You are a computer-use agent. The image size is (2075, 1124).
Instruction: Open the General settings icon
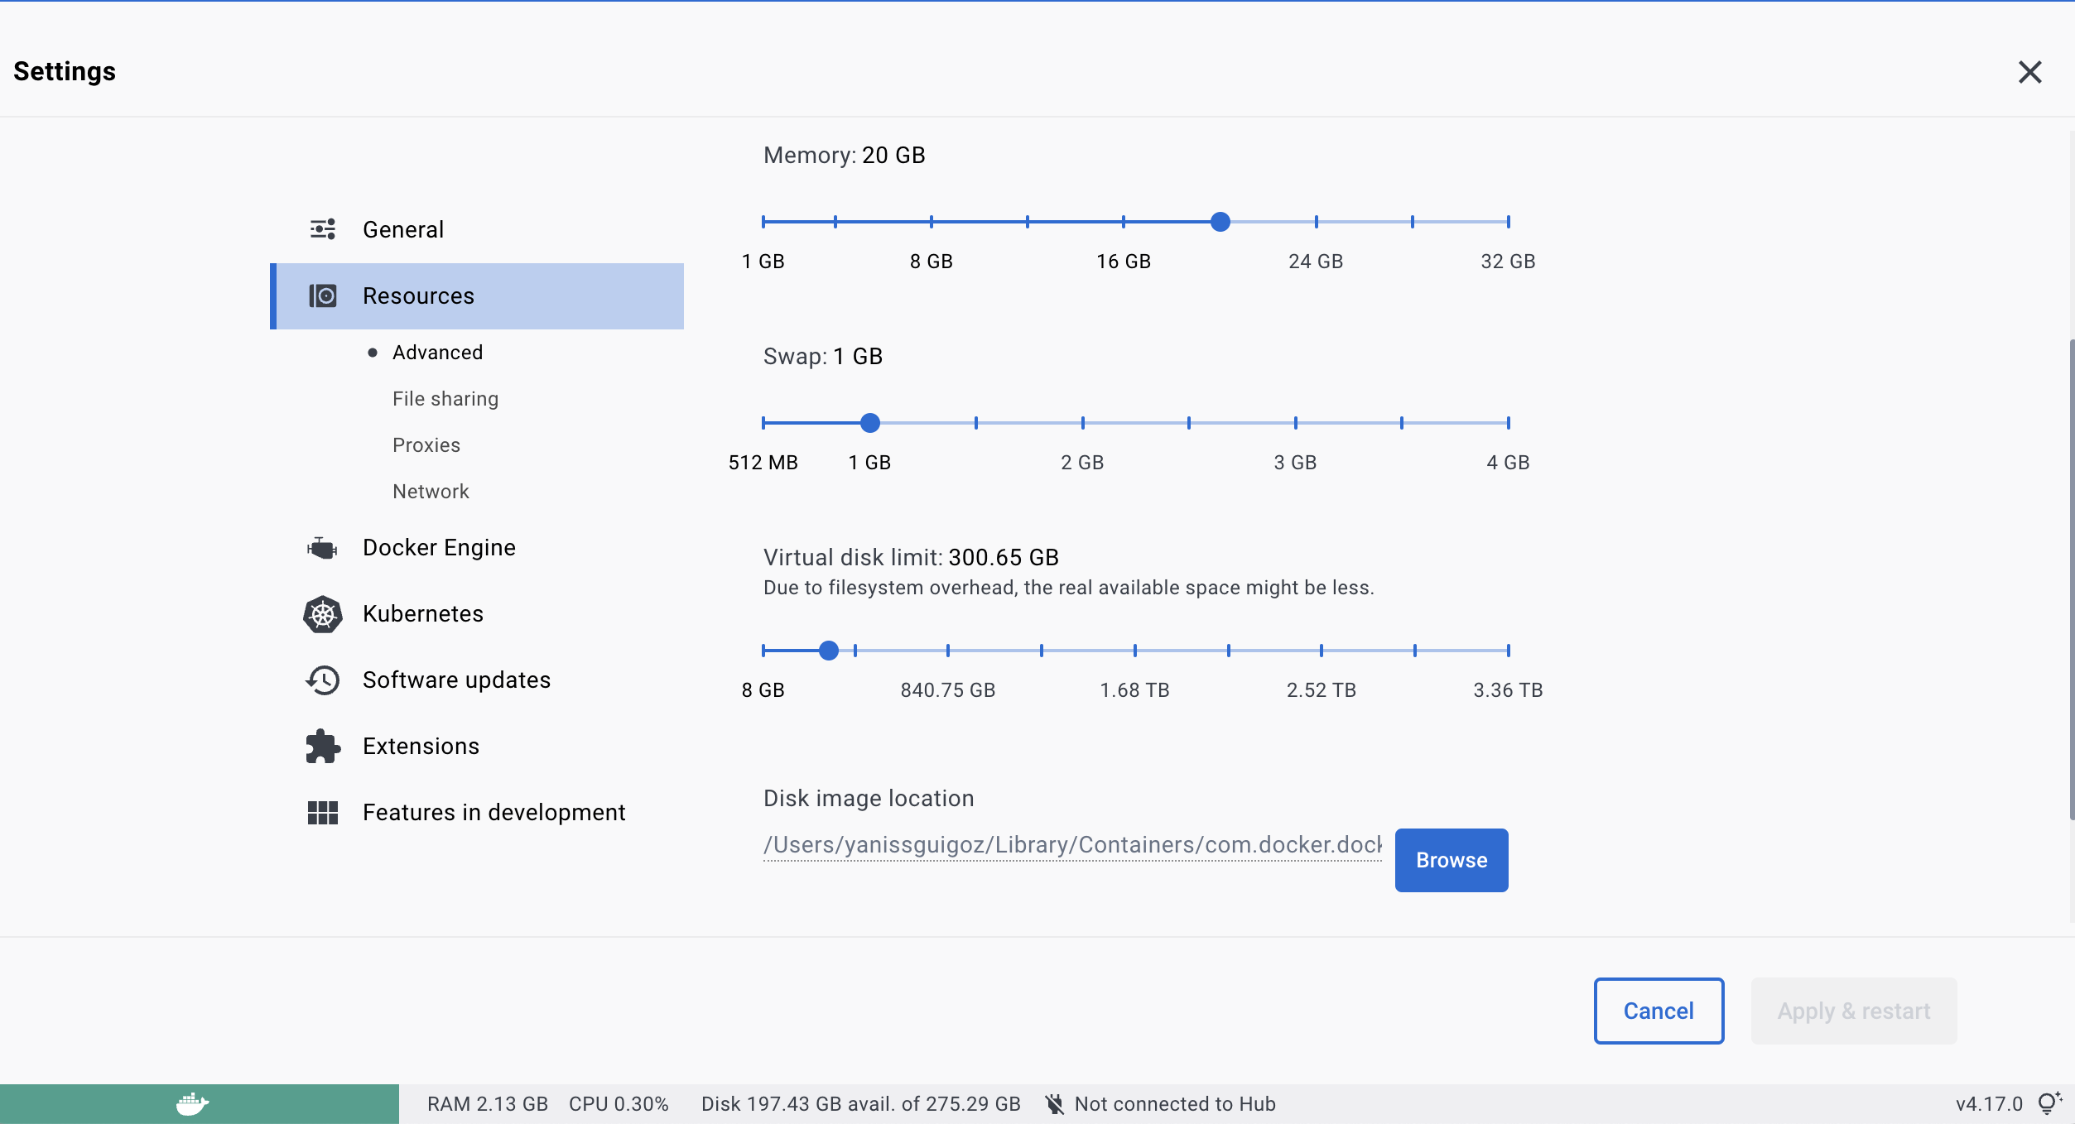[x=322, y=228]
